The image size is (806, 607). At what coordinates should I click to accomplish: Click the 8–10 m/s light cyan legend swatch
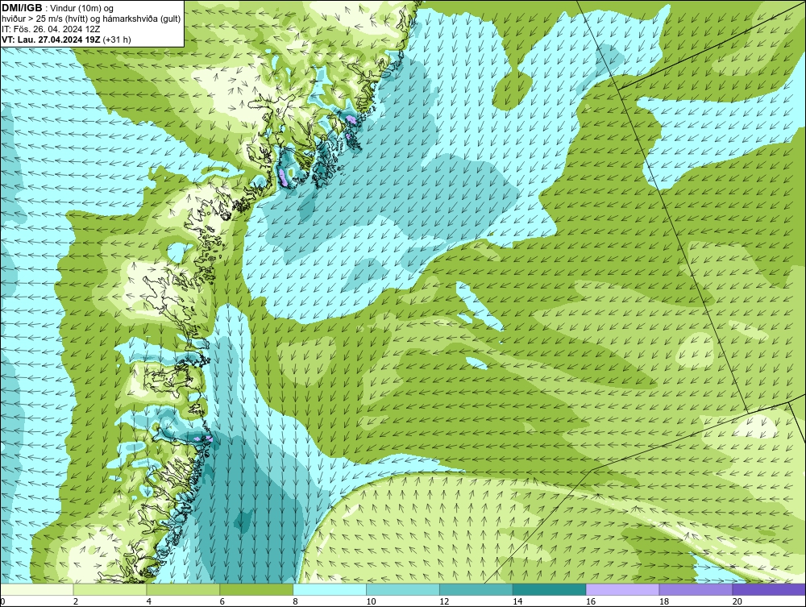pos(330,589)
